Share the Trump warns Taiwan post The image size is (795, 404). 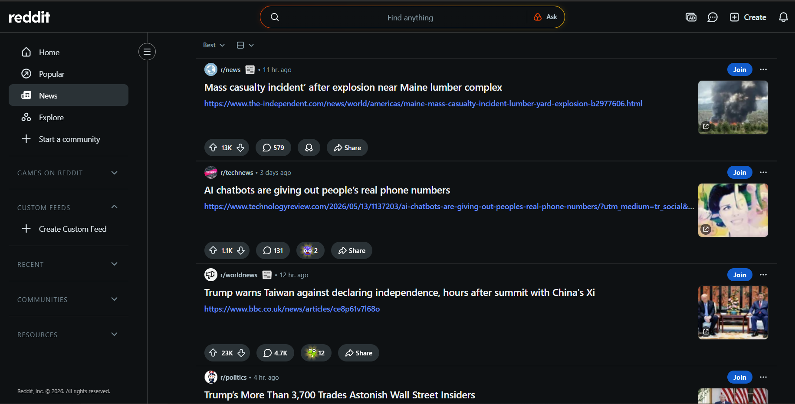[358, 353]
